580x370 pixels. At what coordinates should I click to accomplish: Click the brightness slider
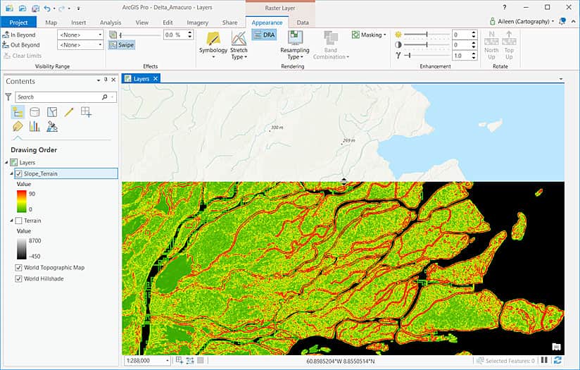[x=427, y=35]
